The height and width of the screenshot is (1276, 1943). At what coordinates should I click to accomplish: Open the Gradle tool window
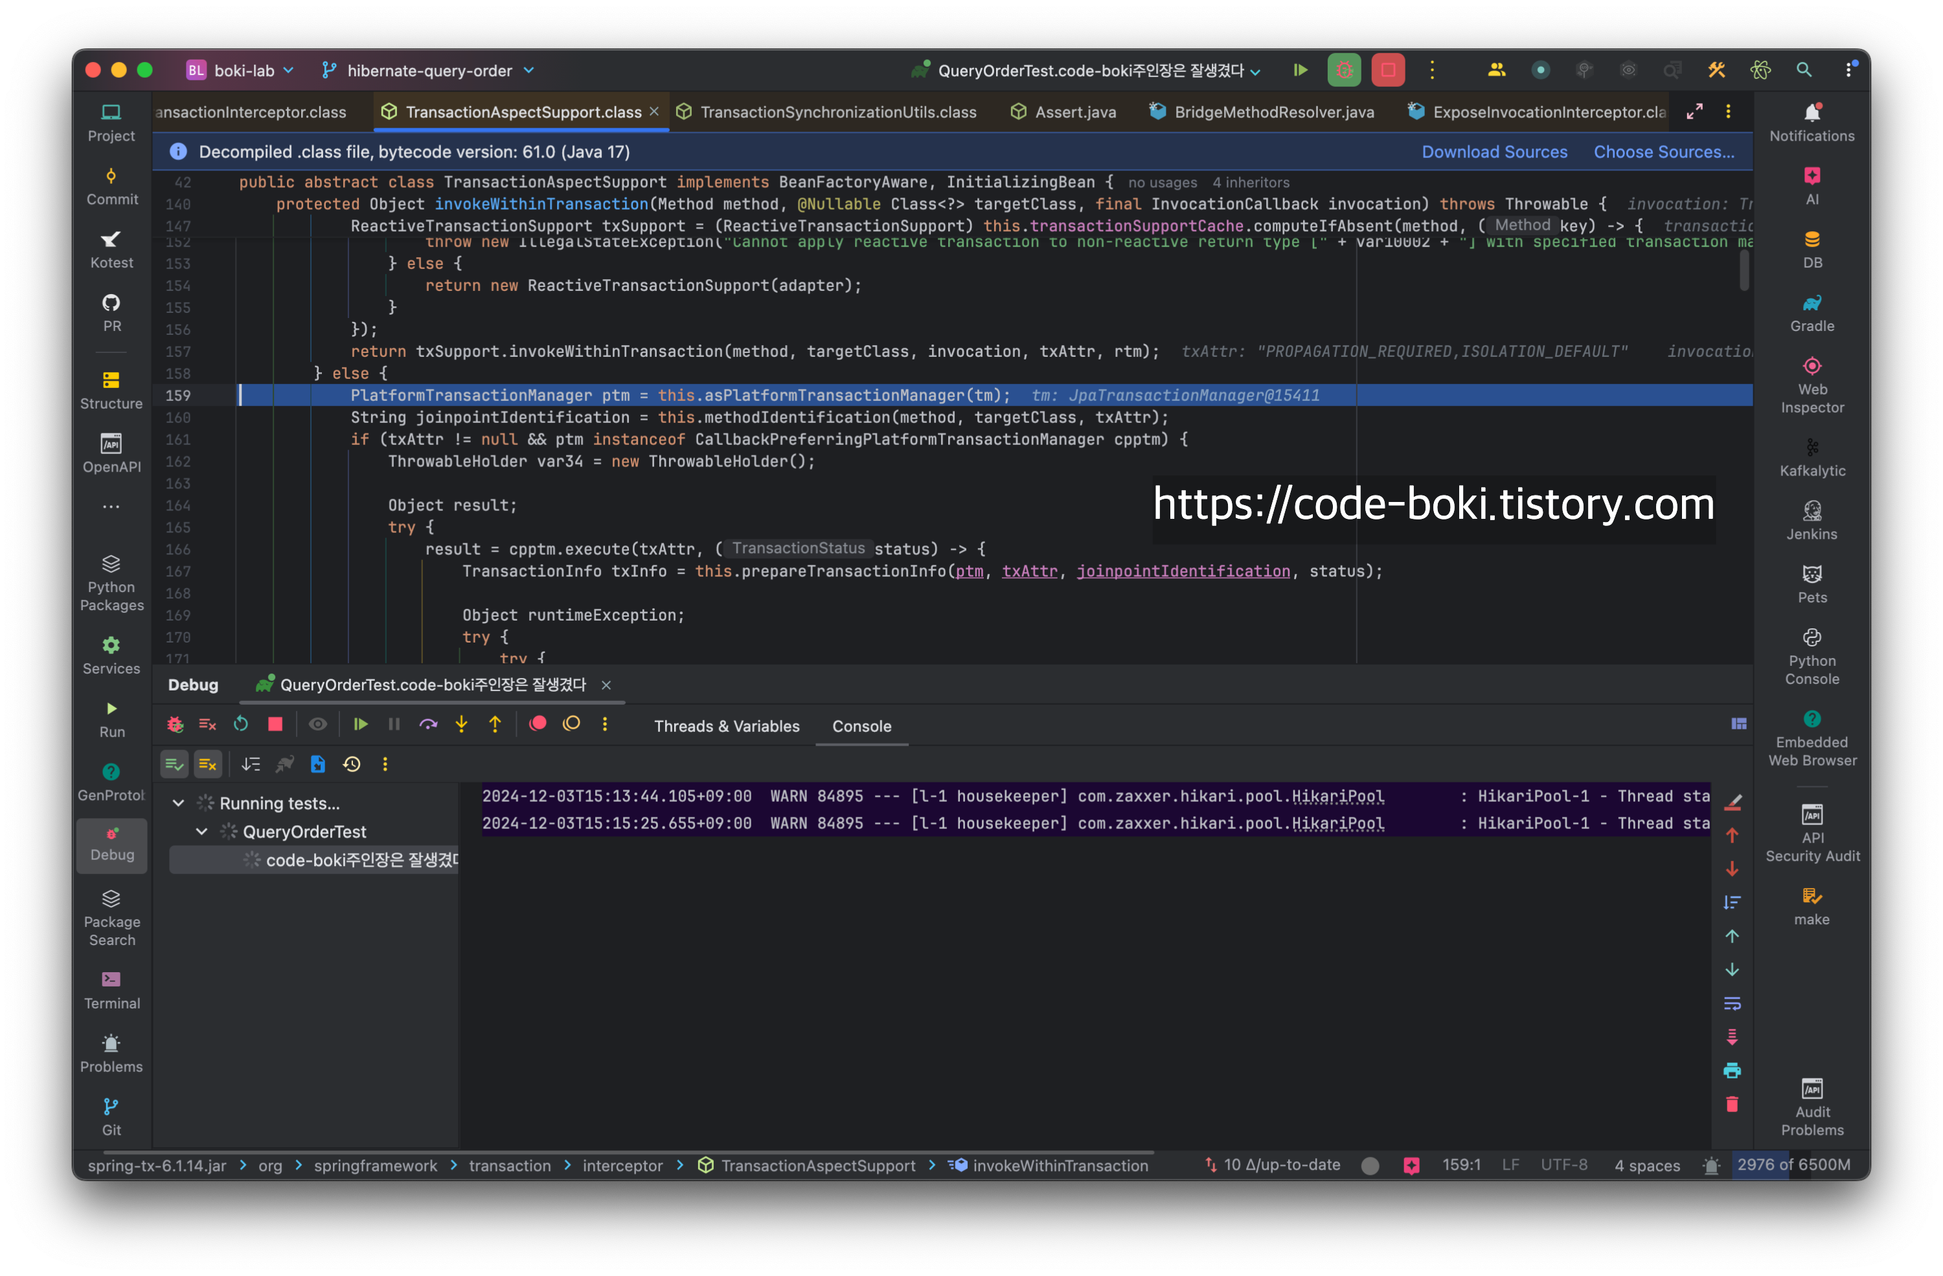pos(1812,313)
